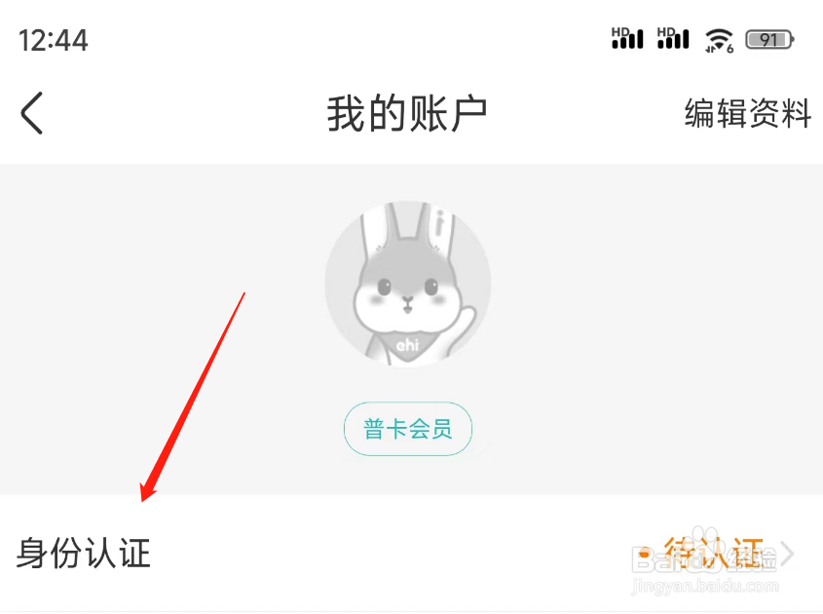Tap the first HD signal icon
Image resolution: width=823 pixels, height=614 pixels.
tap(627, 38)
